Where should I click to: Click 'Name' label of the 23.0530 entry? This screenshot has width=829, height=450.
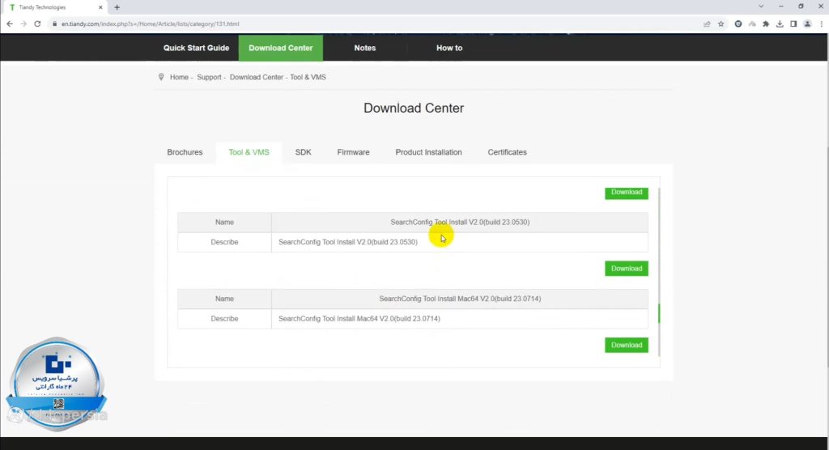click(x=224, y=222)
